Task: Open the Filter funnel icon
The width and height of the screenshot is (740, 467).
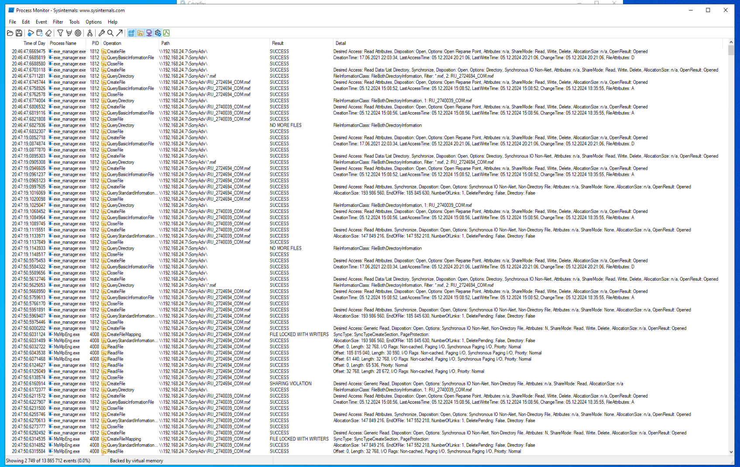Action: click(x=60, y=33)
